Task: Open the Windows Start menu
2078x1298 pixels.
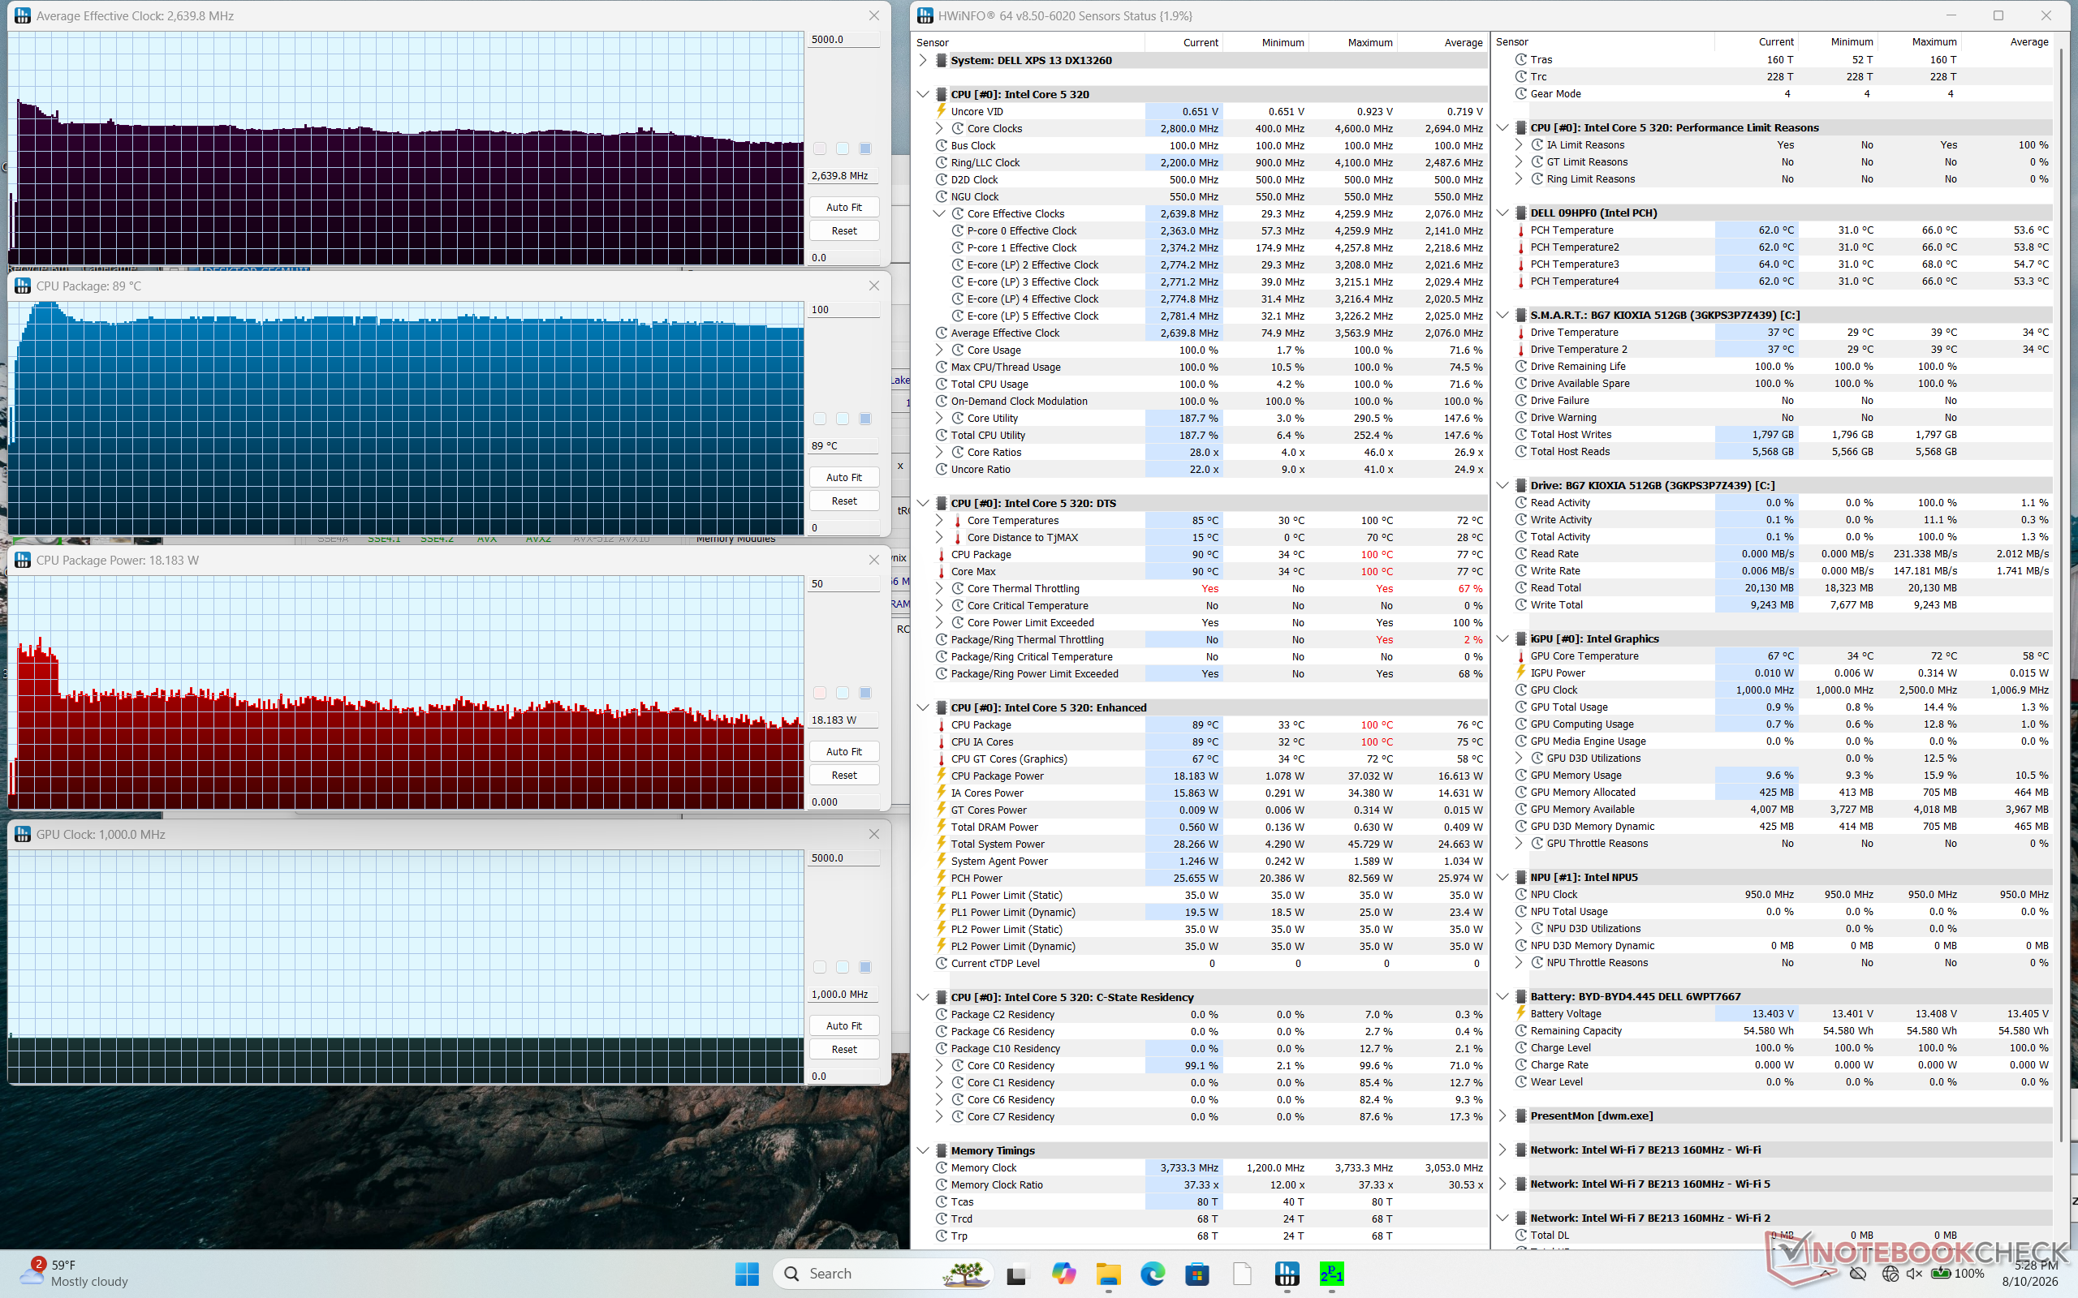Action: click(746, 1274)
